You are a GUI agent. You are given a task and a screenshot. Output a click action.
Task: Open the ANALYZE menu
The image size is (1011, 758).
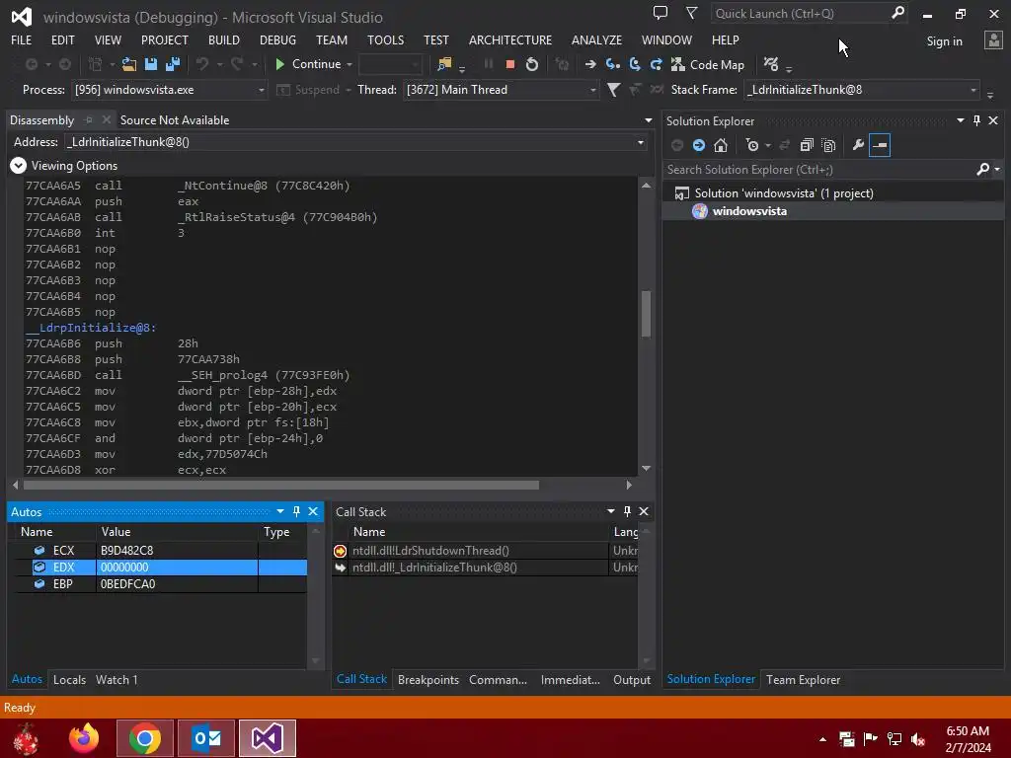point(596,39)
